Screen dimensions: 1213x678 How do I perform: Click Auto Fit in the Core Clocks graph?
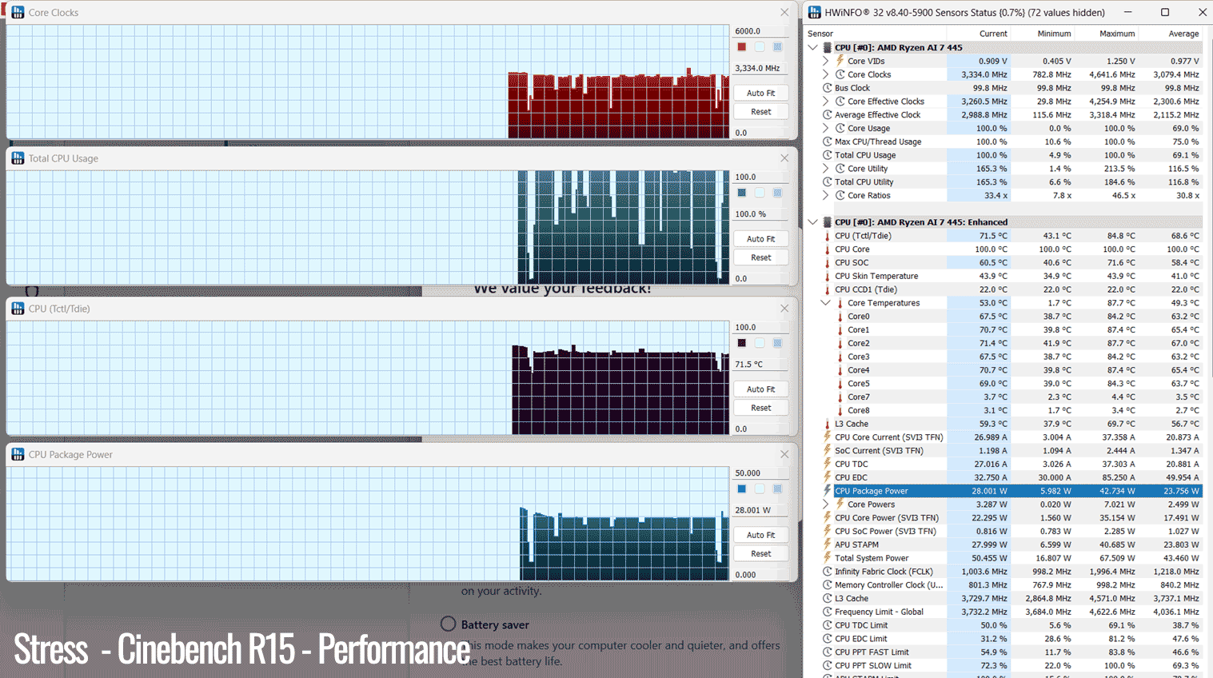[x=760, y=93]
